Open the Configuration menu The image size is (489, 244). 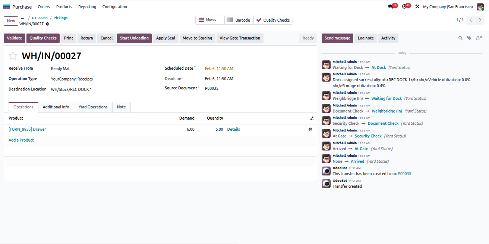[x=115, y=7]
